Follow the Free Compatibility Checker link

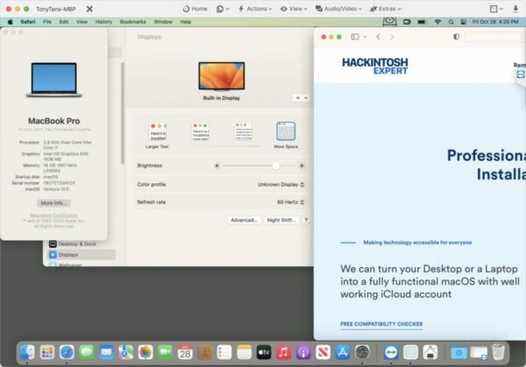tap(381, 324)
